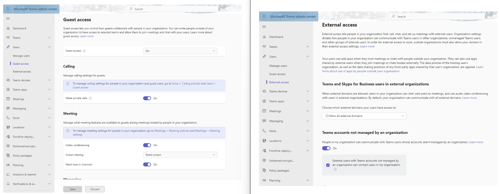Collapse navigation with hamburger icon in Guest access window
The width and height of the screenshot is (499, 194).
pyautogui.click(x=8, y=18)
